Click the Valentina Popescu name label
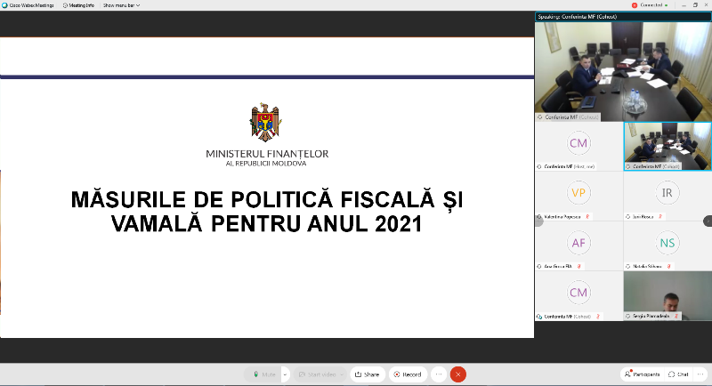712x386 pixels. click(x=562, y=217)
